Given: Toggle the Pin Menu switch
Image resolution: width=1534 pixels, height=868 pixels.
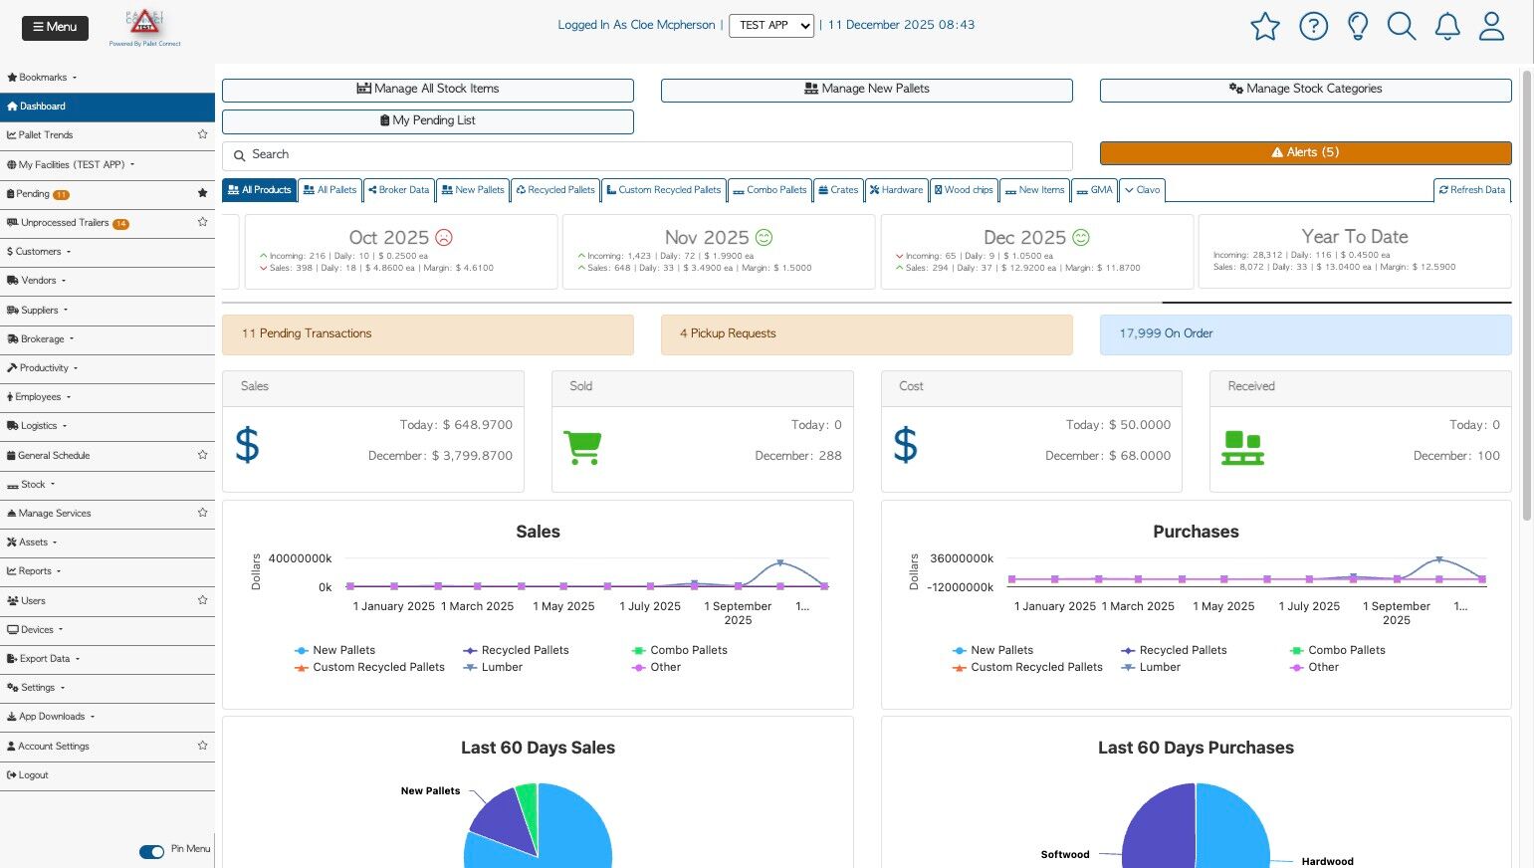Looking at the screenshot, I should 151,851.
